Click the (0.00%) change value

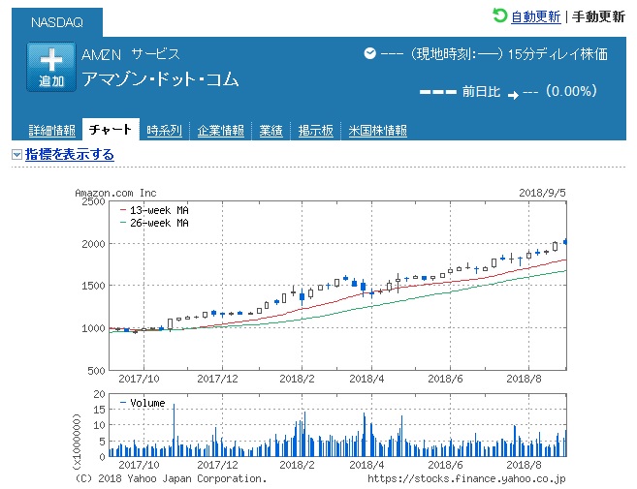click(x=572, y=90)
